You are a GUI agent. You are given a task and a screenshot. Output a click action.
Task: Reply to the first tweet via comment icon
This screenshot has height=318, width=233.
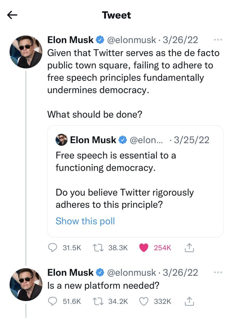(x=54, y=248)
